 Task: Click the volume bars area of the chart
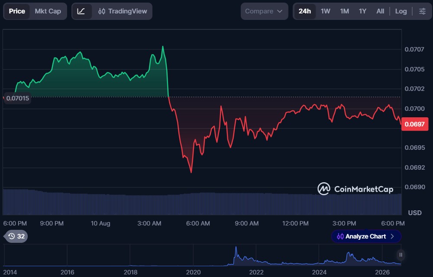(202, 204)
